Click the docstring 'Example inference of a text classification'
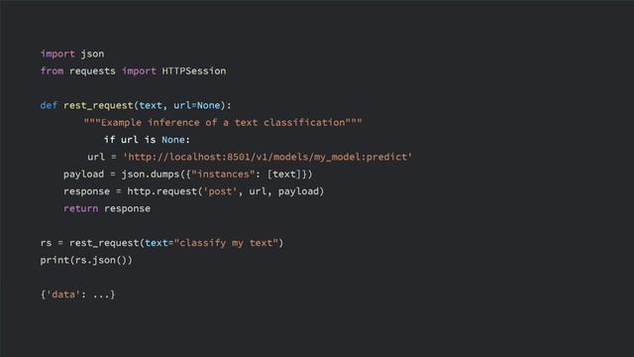Viewport: 634px width, 357px height. click(x=223, y=122)
